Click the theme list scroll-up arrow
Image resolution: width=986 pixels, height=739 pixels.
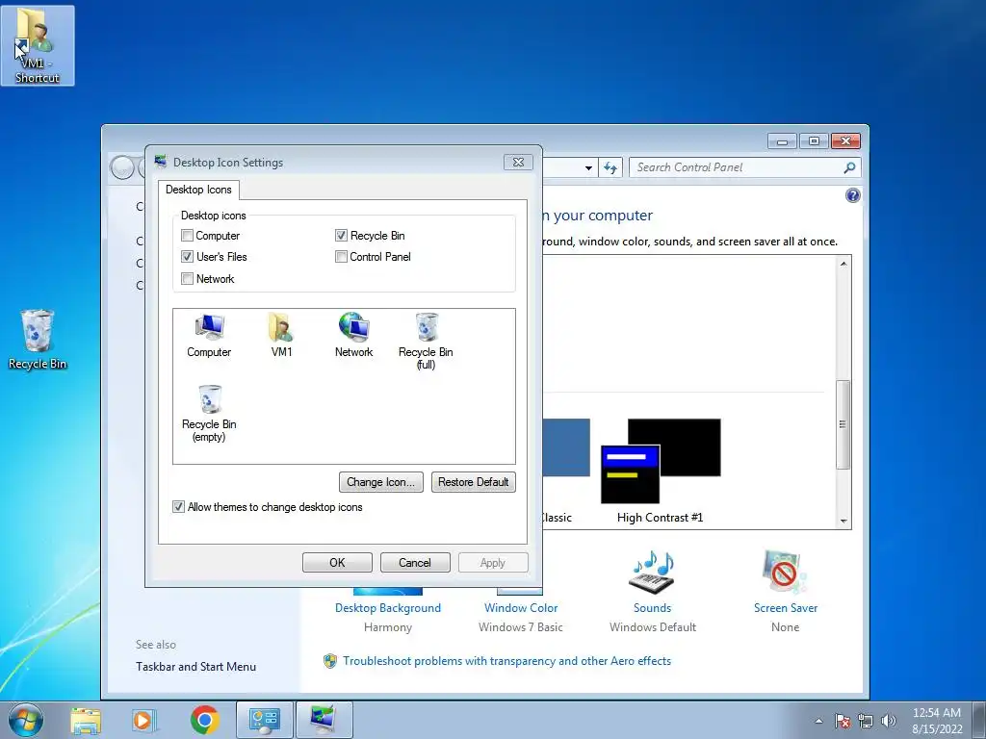[843, 264]
